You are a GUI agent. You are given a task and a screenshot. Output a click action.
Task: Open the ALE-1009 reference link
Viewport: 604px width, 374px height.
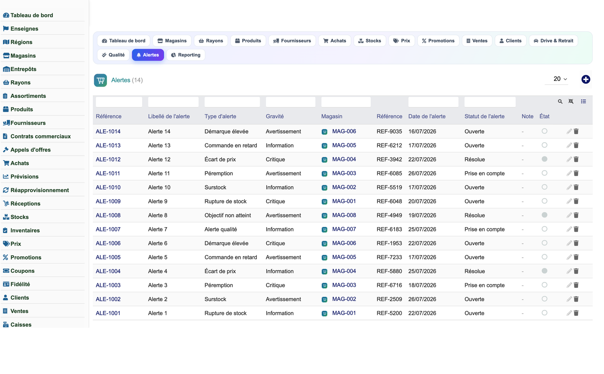(x=108, y=201)
